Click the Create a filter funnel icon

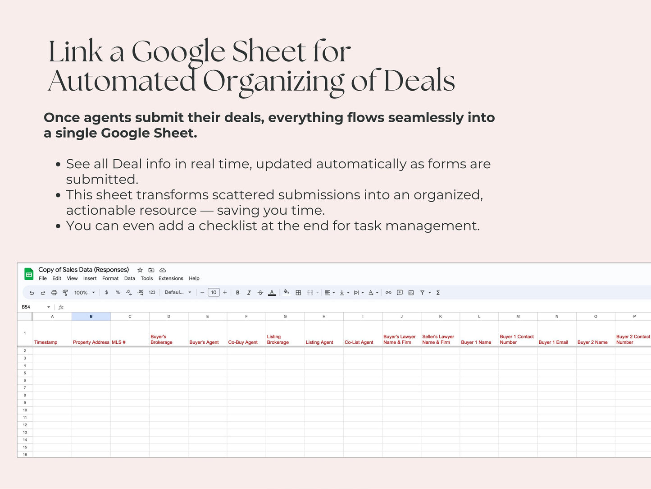coord(422,293)
